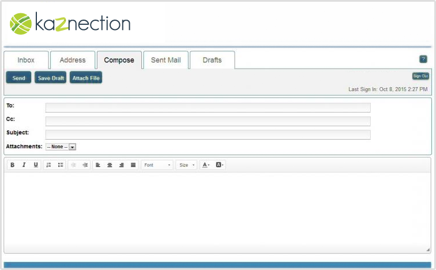Focus the Cc field

click(208, 121)
